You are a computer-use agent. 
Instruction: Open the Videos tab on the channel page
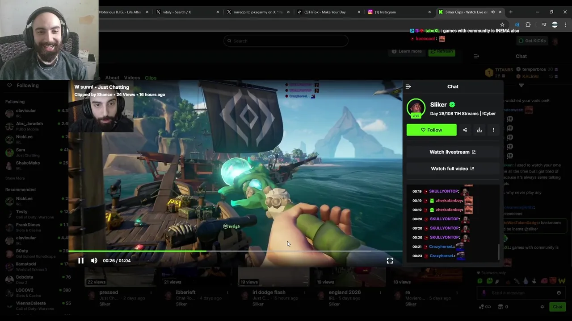(132, 78)
